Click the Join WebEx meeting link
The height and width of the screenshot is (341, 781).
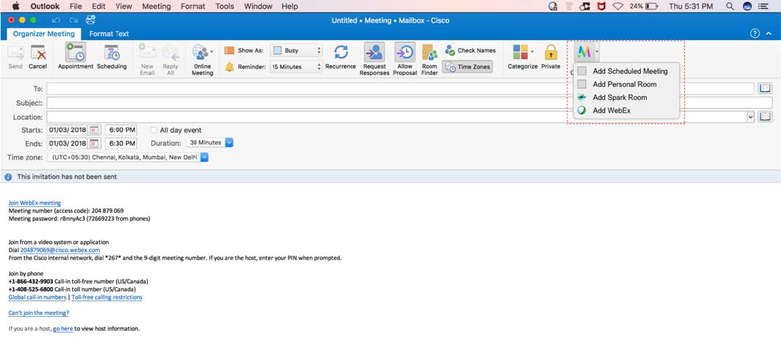point(35,203)
